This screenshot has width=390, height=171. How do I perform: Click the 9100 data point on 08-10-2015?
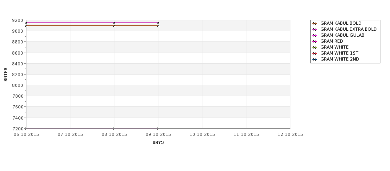point(114,26)
